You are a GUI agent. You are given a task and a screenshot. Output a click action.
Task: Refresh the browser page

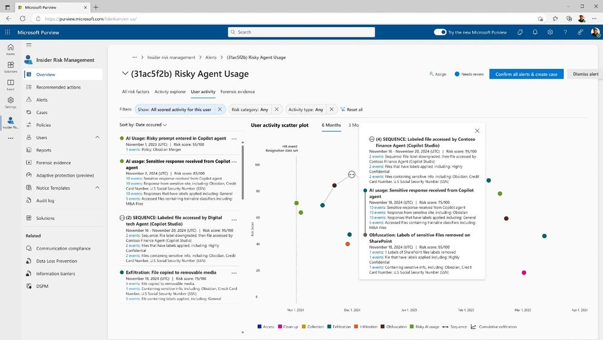pyautogui.click(x=22, y=19)
